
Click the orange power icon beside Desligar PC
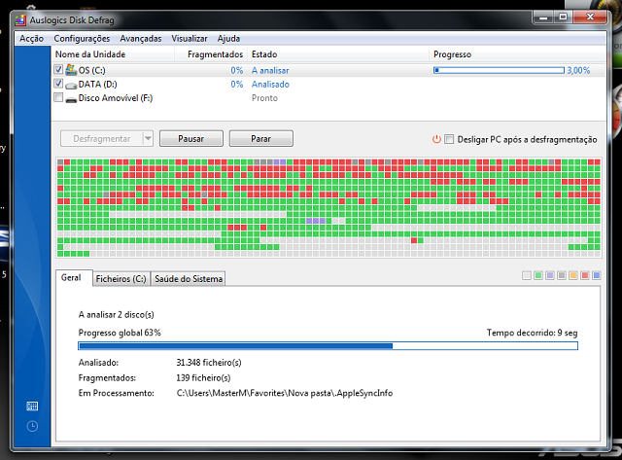436,139
